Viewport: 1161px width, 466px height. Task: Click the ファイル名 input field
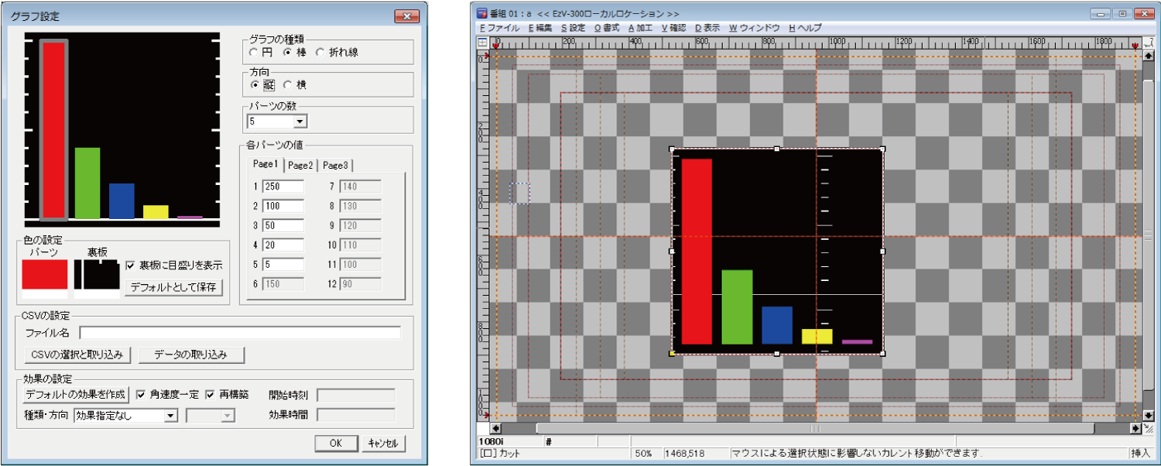click(x=240, y=333)
